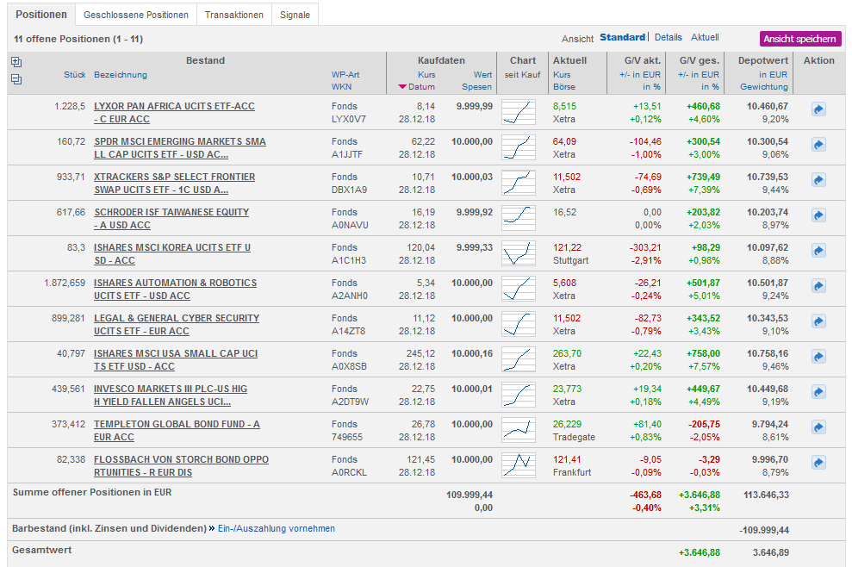Image resolution: width=852 pixels, height=567 pixels.
Task: Switch to the Geschlossene Positionen tab
Action: point(136,15)
